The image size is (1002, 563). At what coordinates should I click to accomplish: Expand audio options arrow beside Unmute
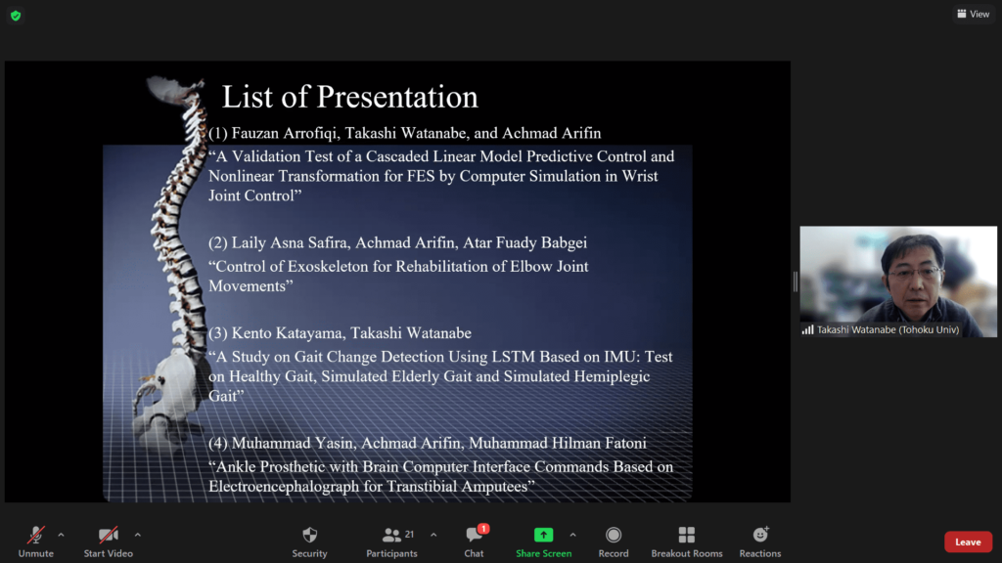[x=61, y=535]
